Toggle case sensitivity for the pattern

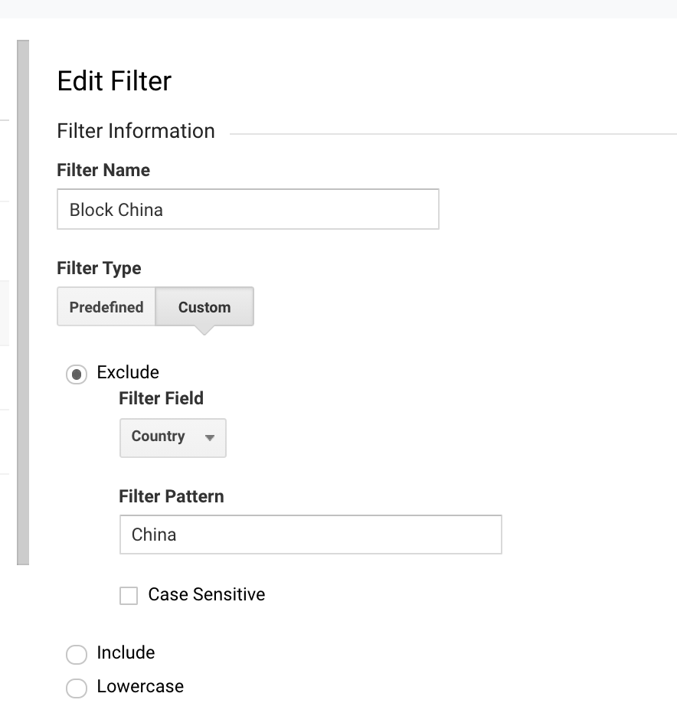pyautogui.click(x=129, y=595)
